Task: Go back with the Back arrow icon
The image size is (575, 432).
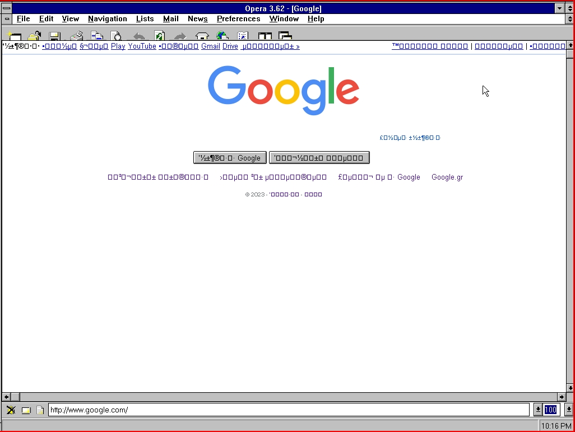Action: point(139,36)
